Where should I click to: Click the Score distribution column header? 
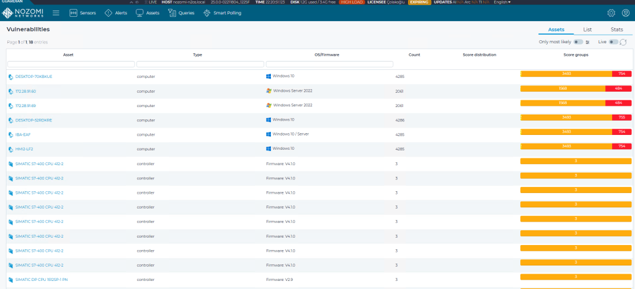tap(479, 55)
